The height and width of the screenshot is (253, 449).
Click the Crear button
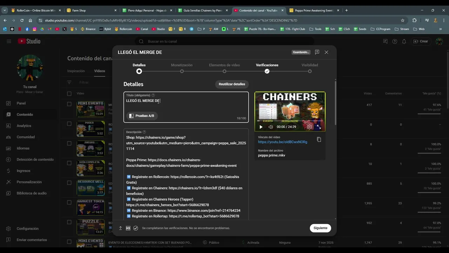click(x=421, y=41)
